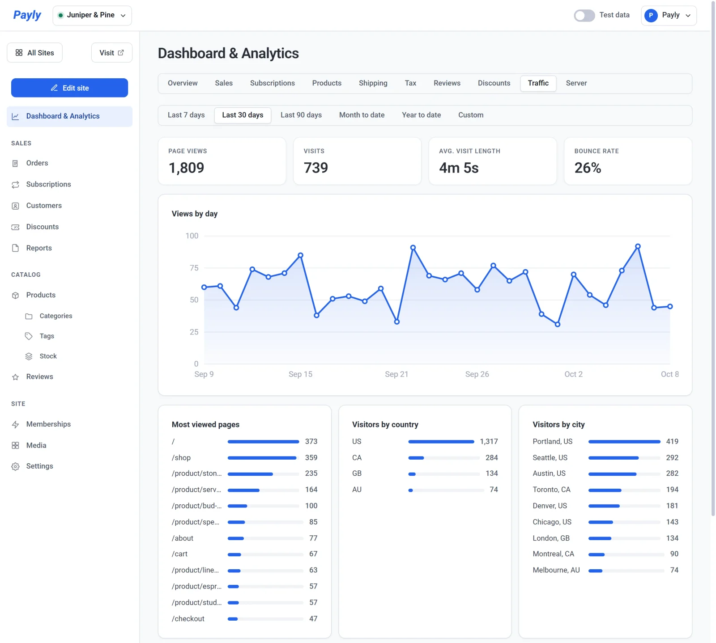Screen dimensions: 716x643
Task: Click the Visit external link button
Action: pyautogui.click(x=111, y=53)
